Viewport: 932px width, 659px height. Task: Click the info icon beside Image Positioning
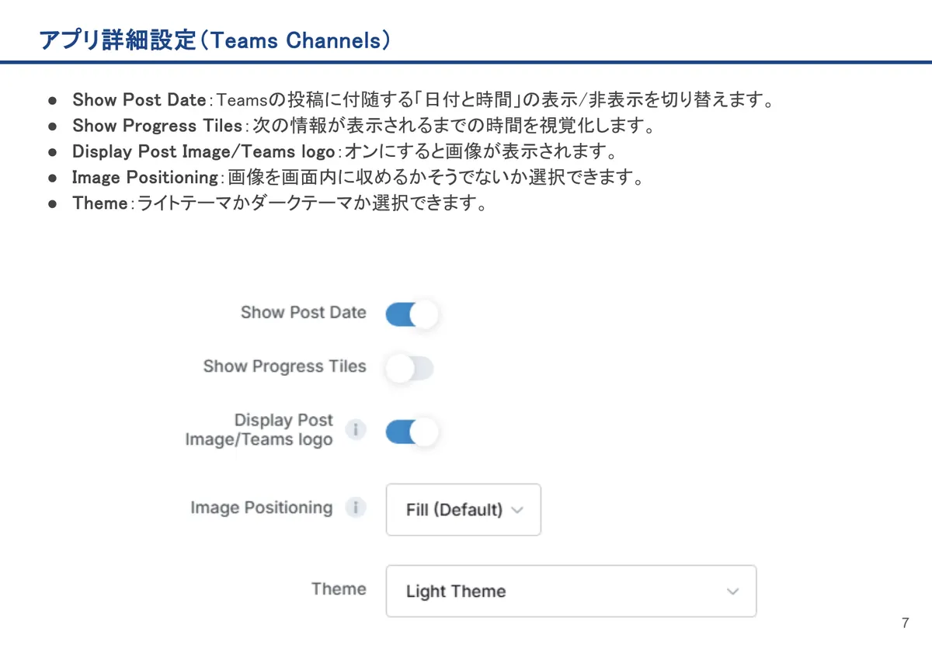tap(356, 508)
